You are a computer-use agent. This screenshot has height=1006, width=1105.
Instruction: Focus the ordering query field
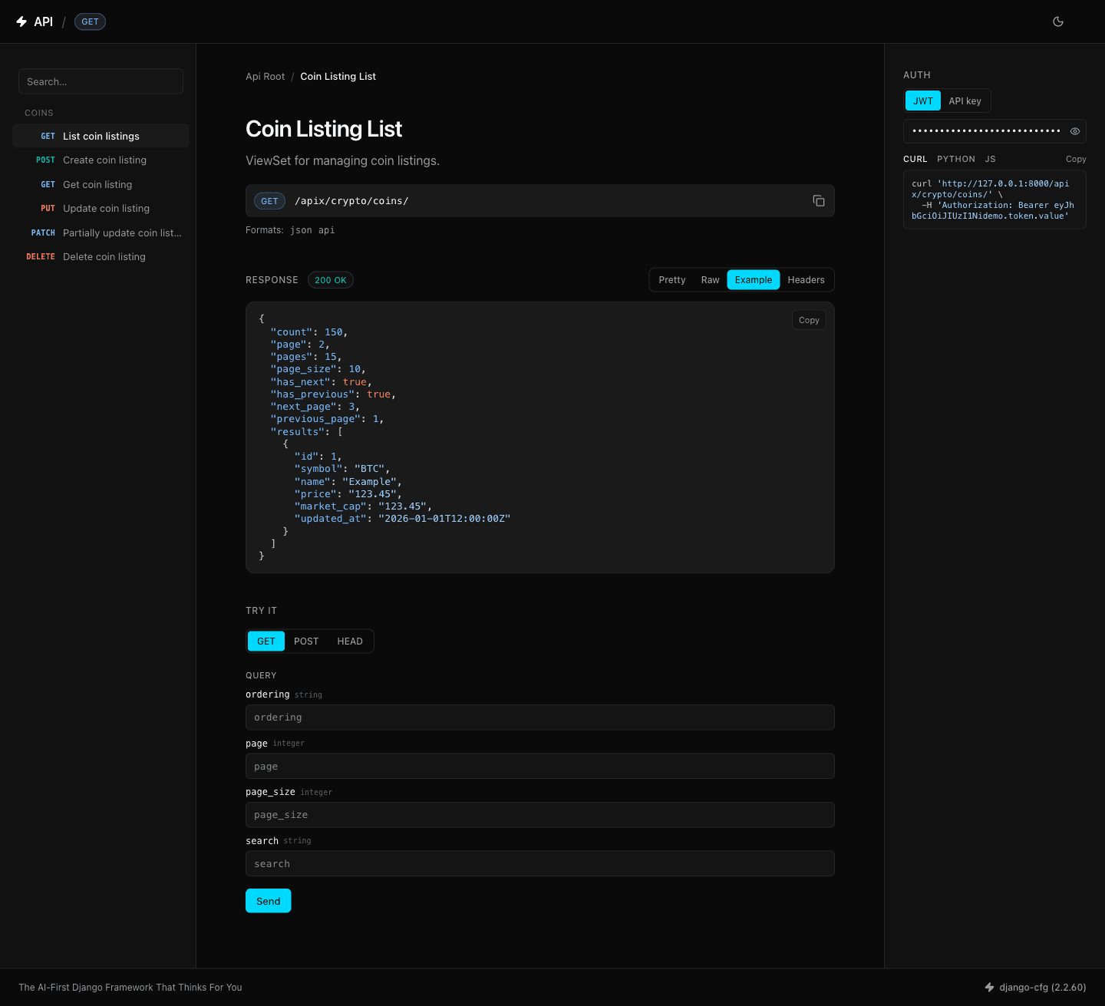pos(540,717)
